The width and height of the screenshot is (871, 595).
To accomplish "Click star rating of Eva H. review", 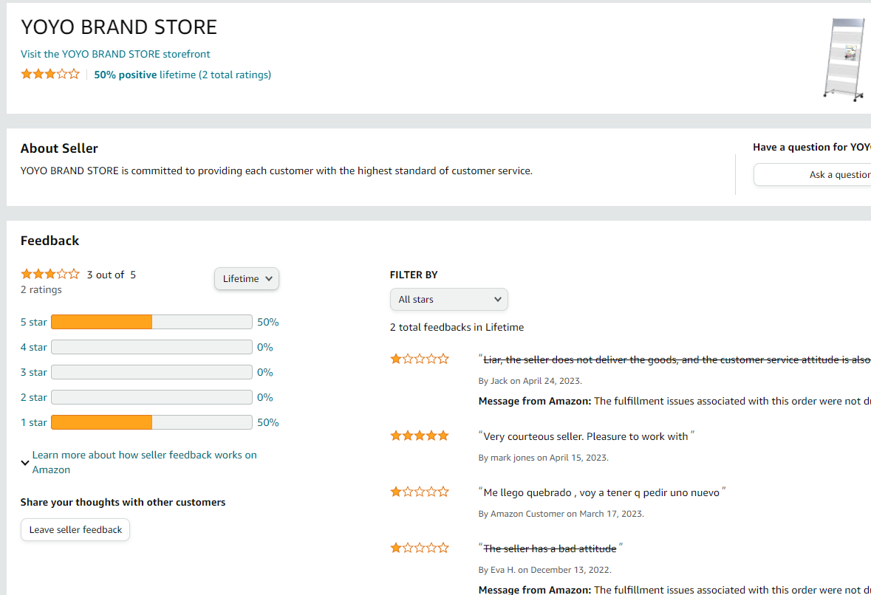I will (x=419, y=548).
